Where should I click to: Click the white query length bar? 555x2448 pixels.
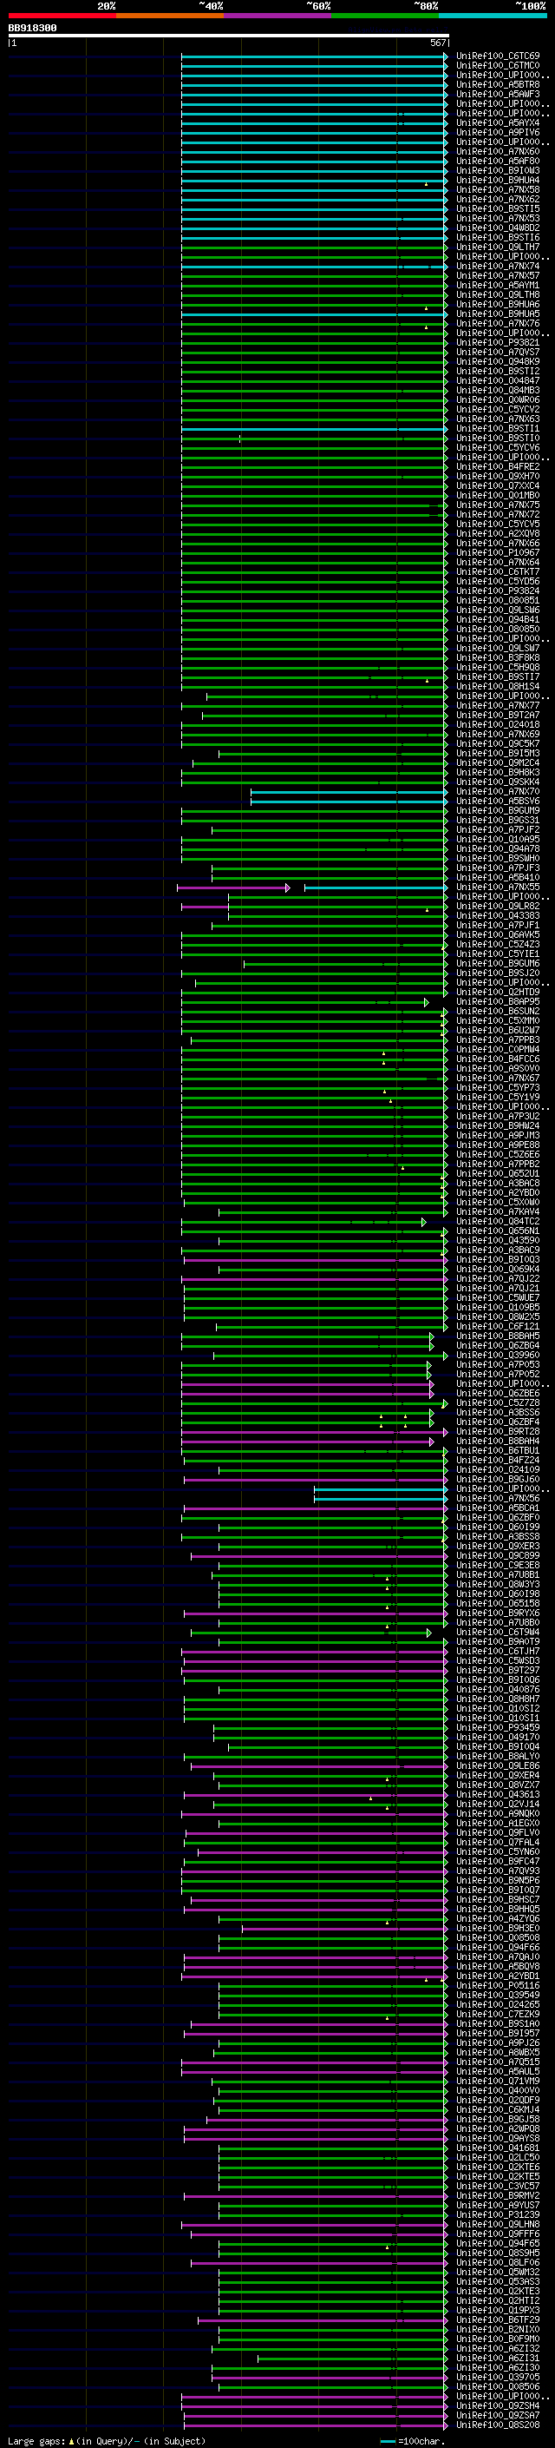[229, 35]
